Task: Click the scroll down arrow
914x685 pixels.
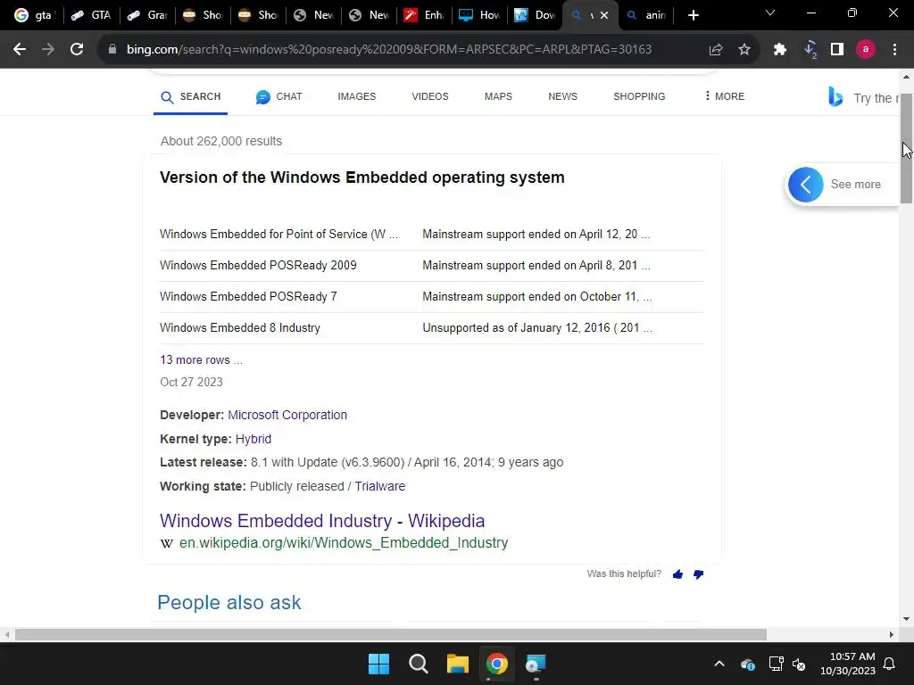Action: click(x=907, y=619)
